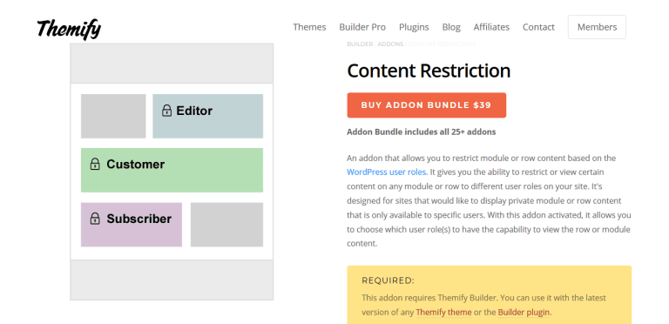
Task: Select the purple Subscriber block
Action: point(132,225)
